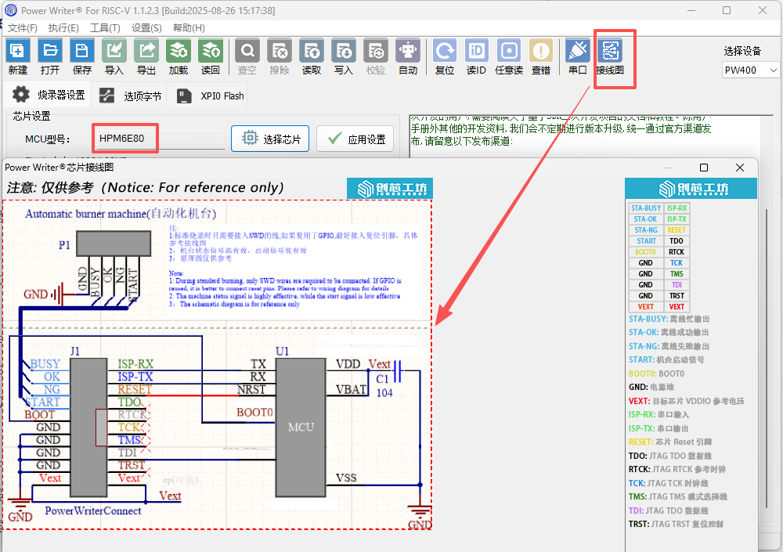Click the "Automatic burner machine(自动化机台)" schematic title
The width and height of the screenshot is (783, 552).
[121, 214]
